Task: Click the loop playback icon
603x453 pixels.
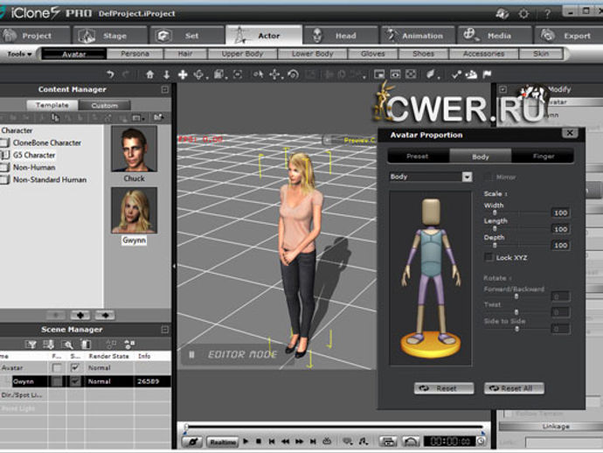Action: tap(327, 442)
